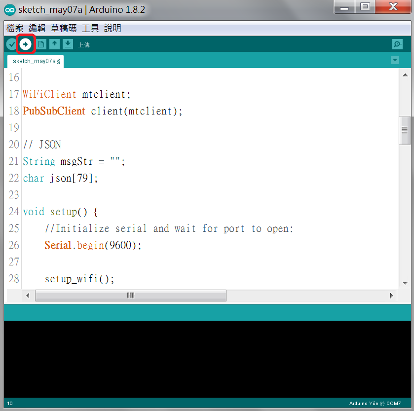Click the line number 10 in status bar
The width and height of the screenshot is (414, 411).
pos(10,403)
